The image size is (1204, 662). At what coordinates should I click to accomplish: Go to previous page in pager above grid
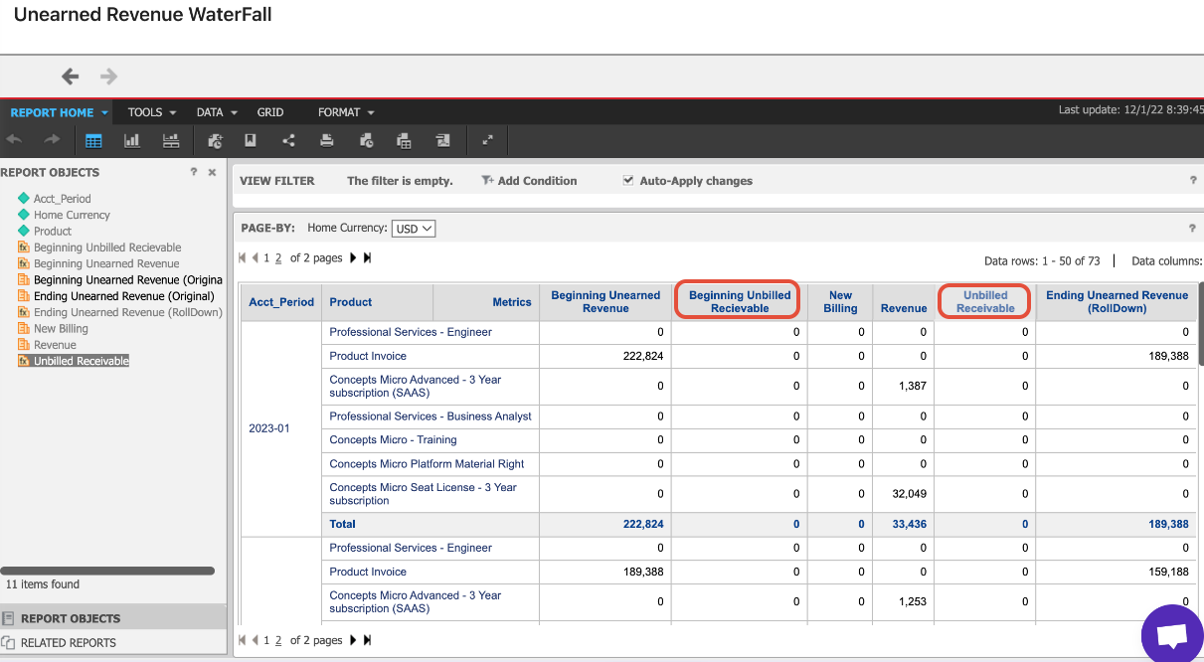tap(255, 258)
